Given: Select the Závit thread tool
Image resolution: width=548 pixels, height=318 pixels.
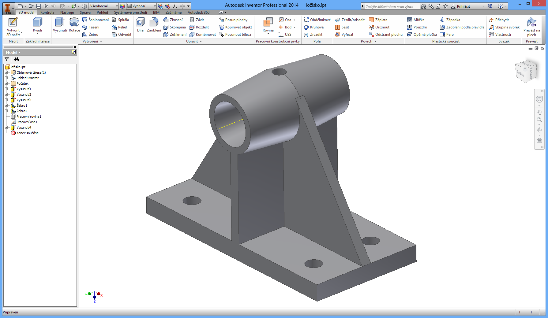Looking at the screenshot, I should 197,20.
